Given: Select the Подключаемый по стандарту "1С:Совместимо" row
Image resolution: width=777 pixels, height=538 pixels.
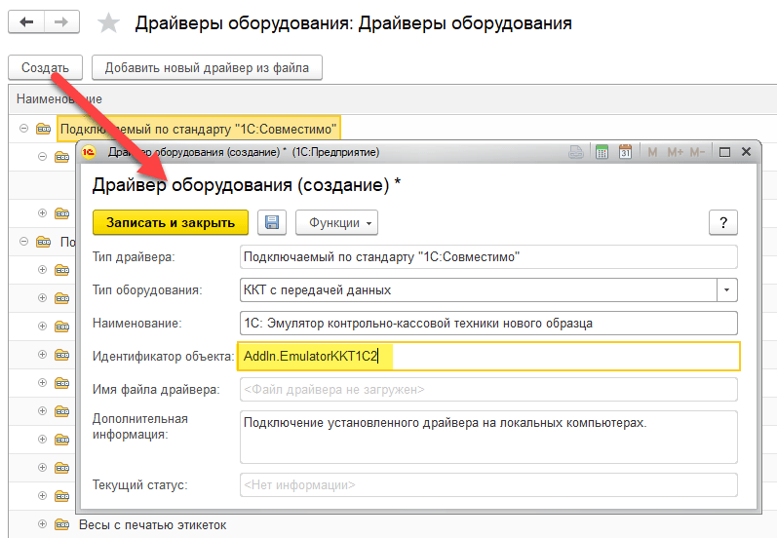Looking at the screenshot, I should point(199,129).
